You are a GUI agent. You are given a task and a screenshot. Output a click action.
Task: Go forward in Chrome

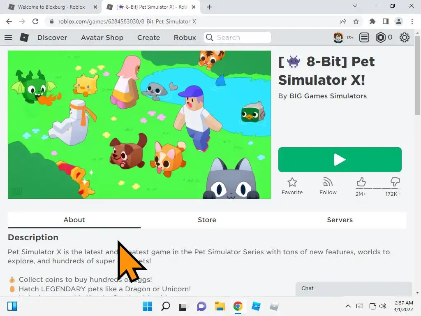[22, 21]
